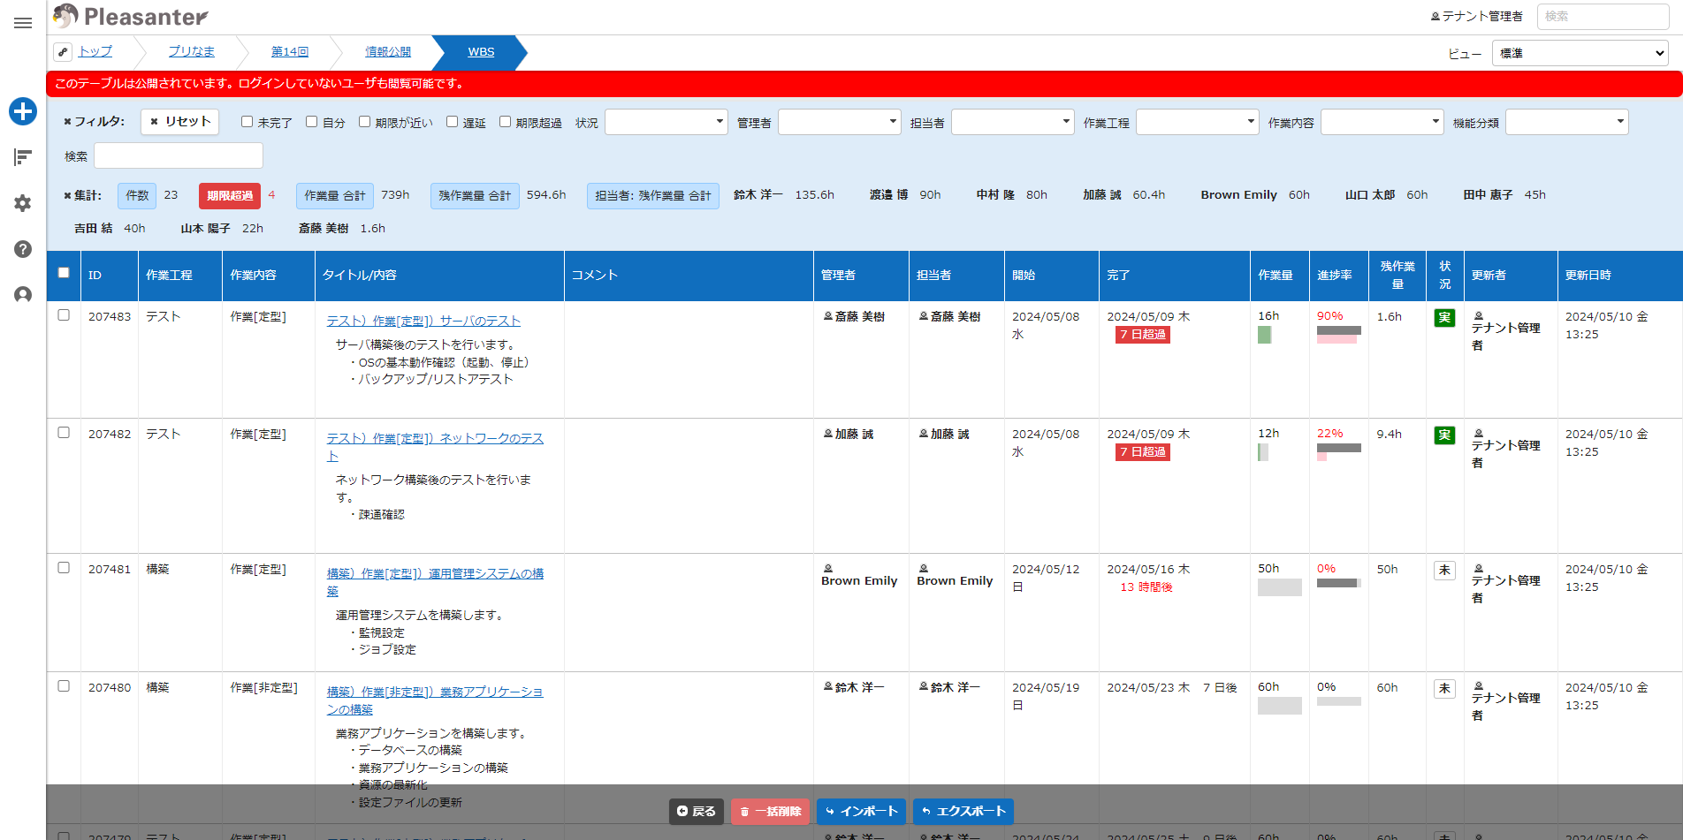1683x840 pixels.
Task: Open the view mode sidebar icon
Action: (23, 157)
